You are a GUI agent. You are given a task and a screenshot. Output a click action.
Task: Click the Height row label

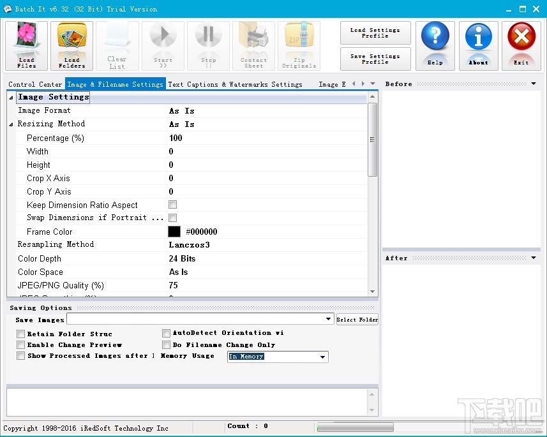[x=38, y=165]
